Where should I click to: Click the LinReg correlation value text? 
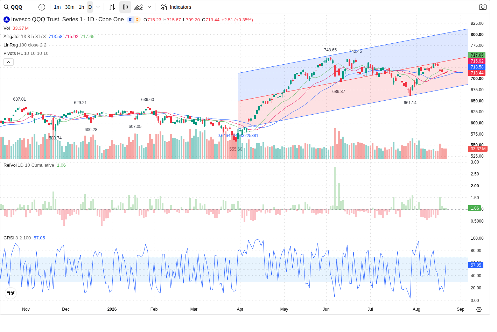pos(238,136)
